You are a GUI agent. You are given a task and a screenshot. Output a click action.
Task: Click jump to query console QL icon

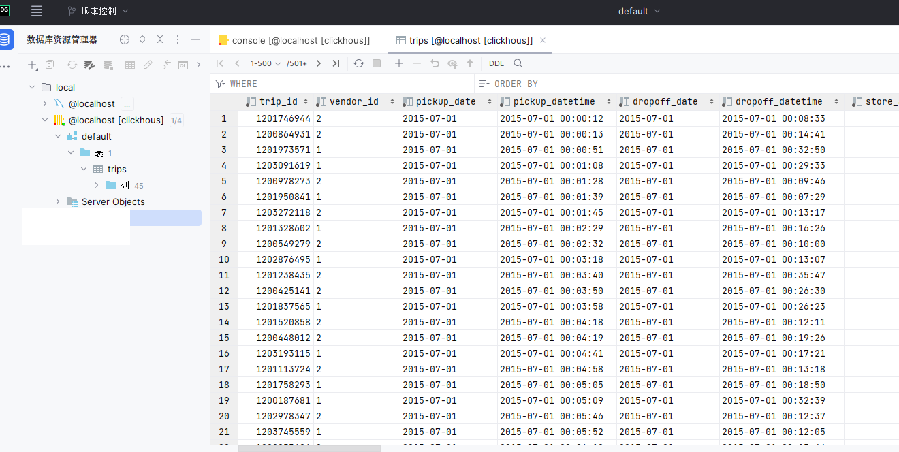pos(183,65)
